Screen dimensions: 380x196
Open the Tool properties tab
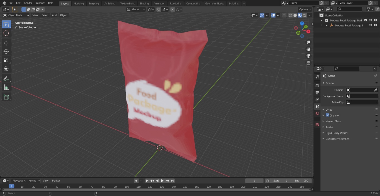[x=317, y=77]
